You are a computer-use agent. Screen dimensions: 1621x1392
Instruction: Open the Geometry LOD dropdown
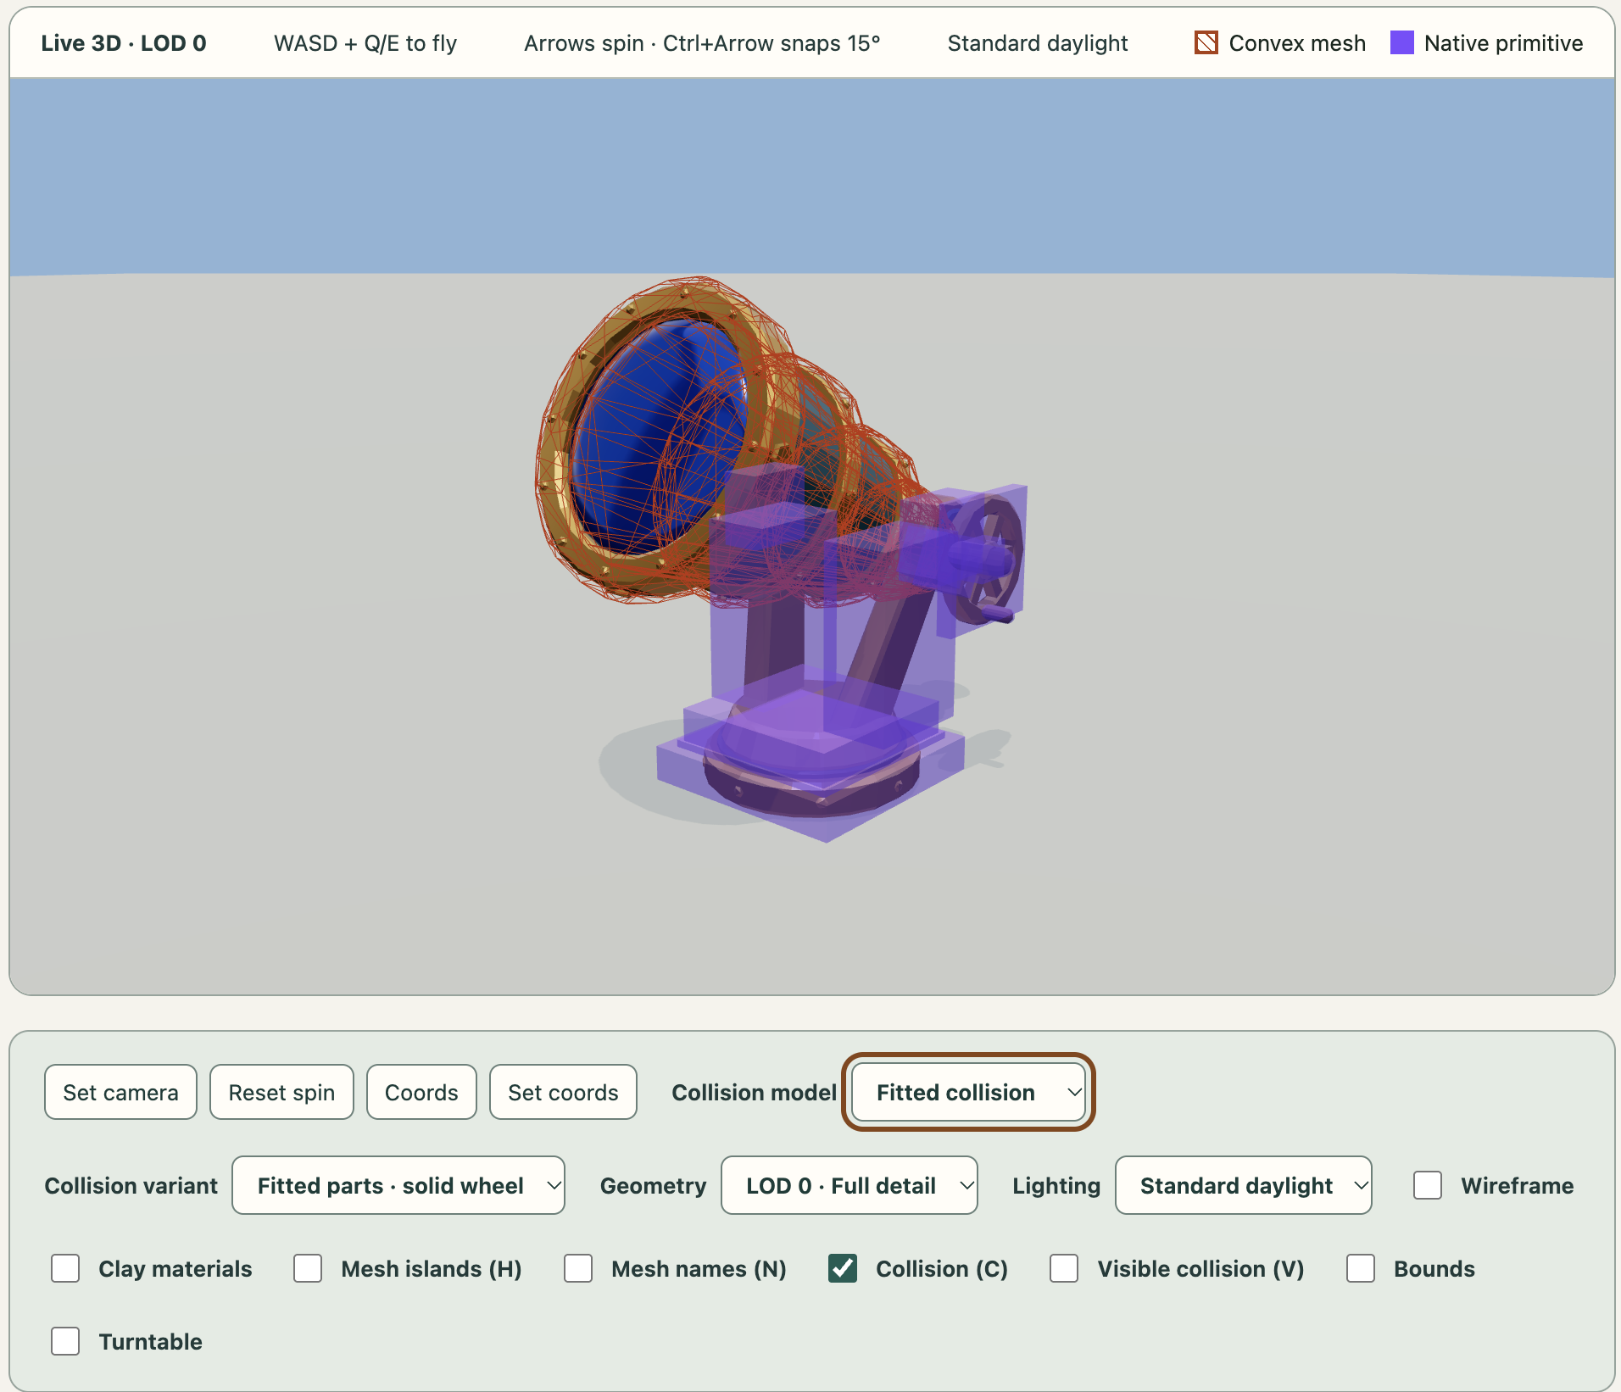pos(849,1185)
